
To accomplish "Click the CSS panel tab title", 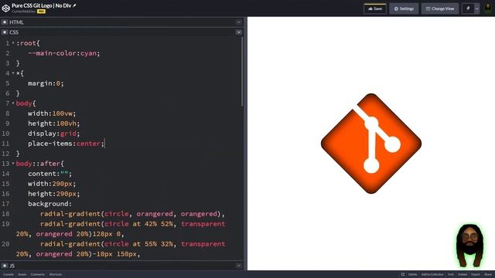I will 14,32.
